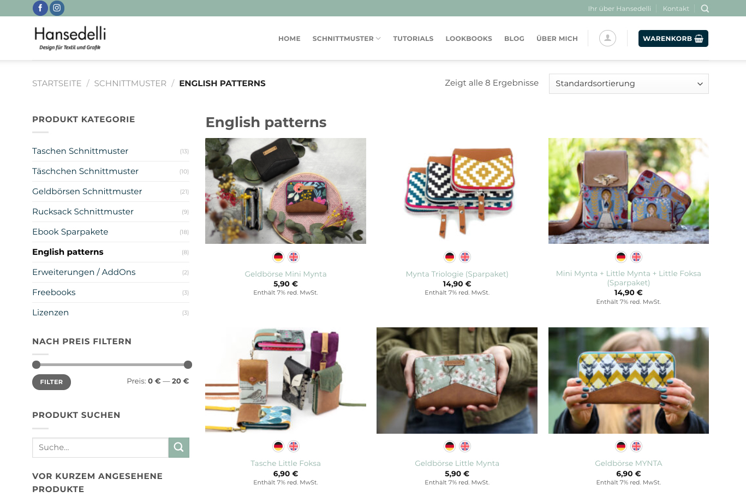
Task: Click German flag under Tasche Little Foksa
Action: 278,446
